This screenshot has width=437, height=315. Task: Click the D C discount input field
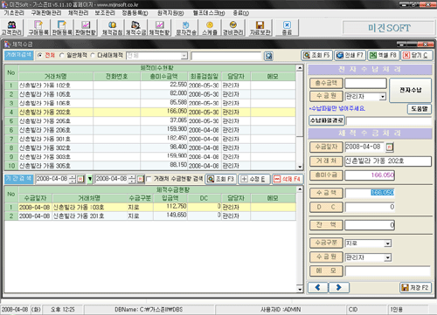click(370, 207)
